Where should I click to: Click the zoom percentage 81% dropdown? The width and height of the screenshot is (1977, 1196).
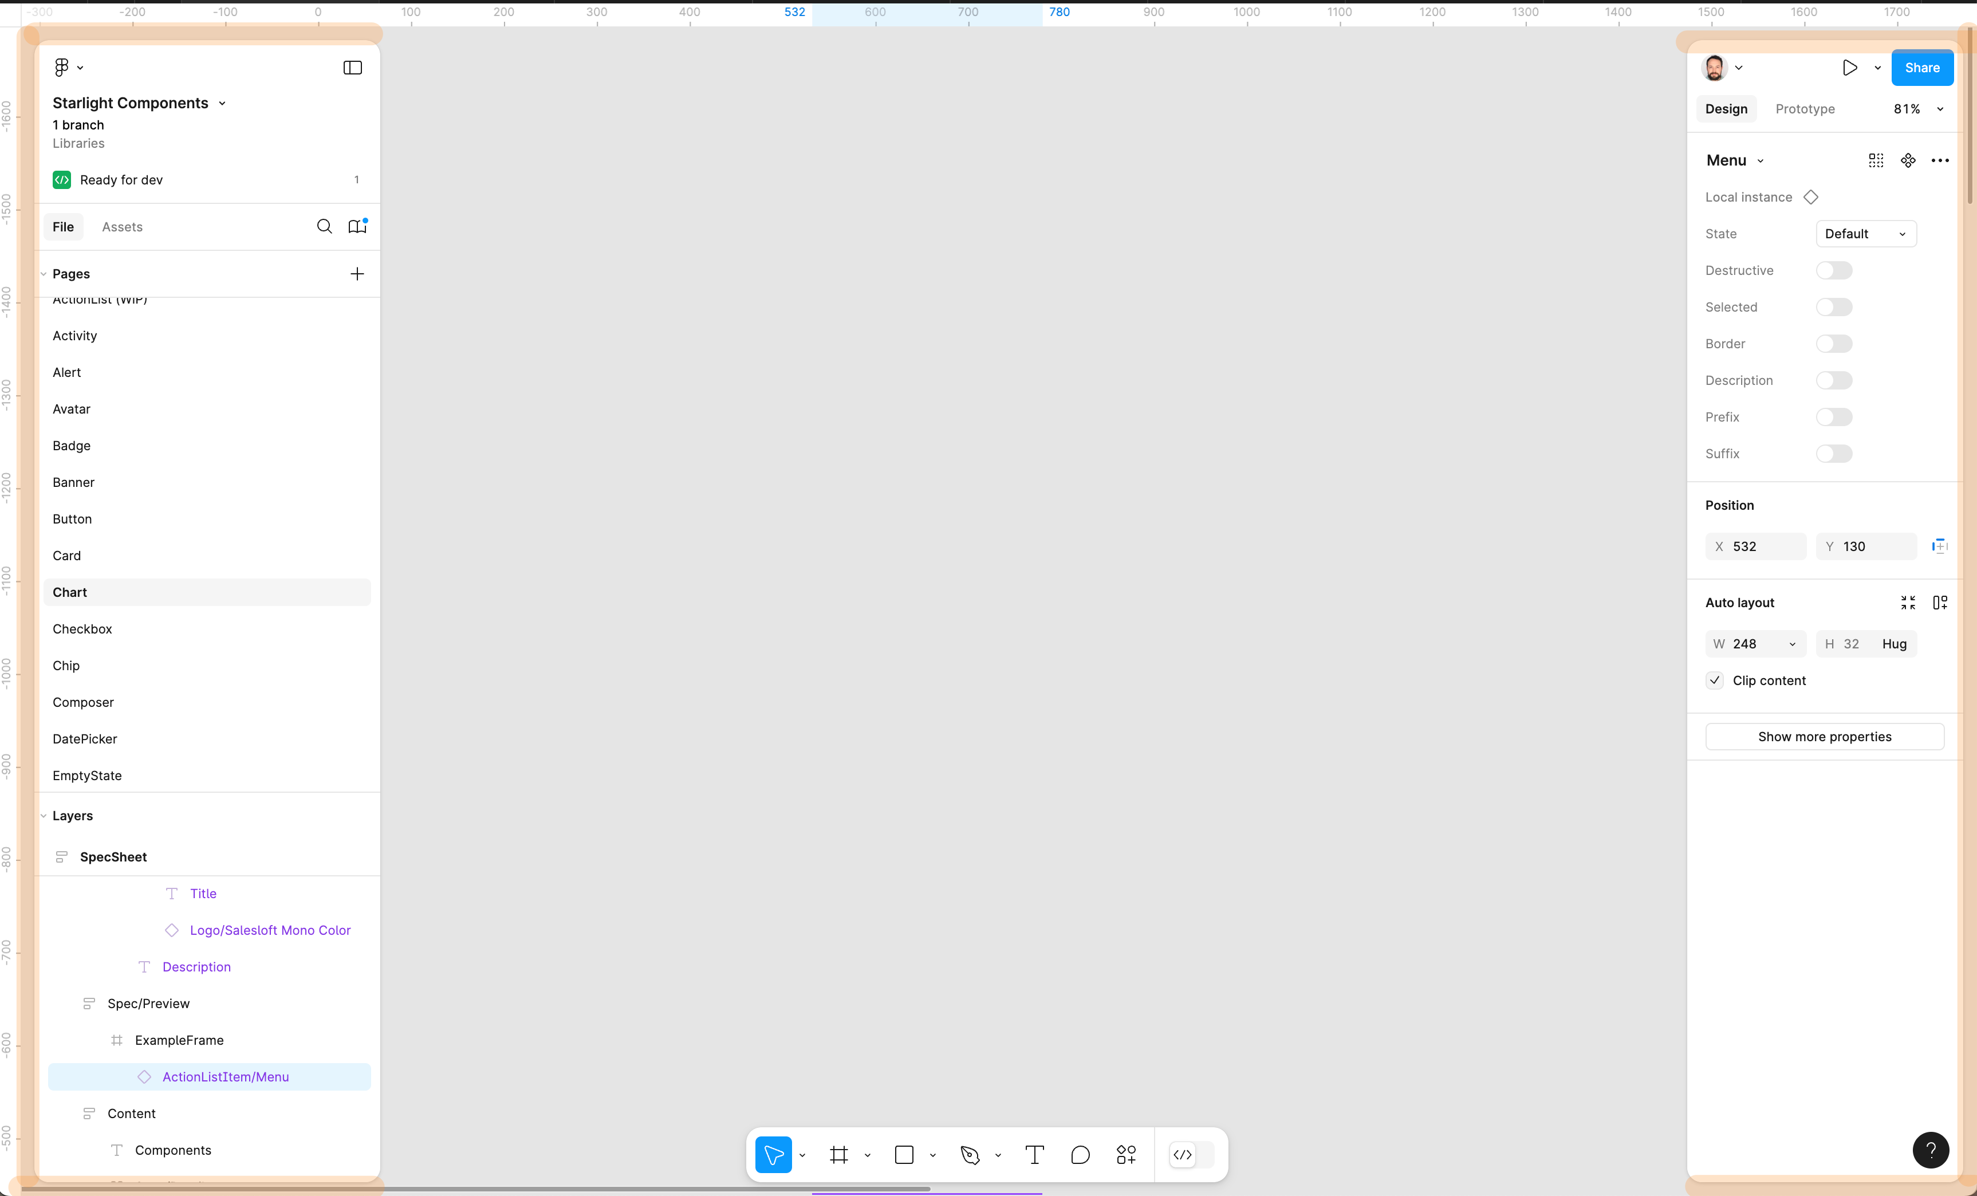1916,109
